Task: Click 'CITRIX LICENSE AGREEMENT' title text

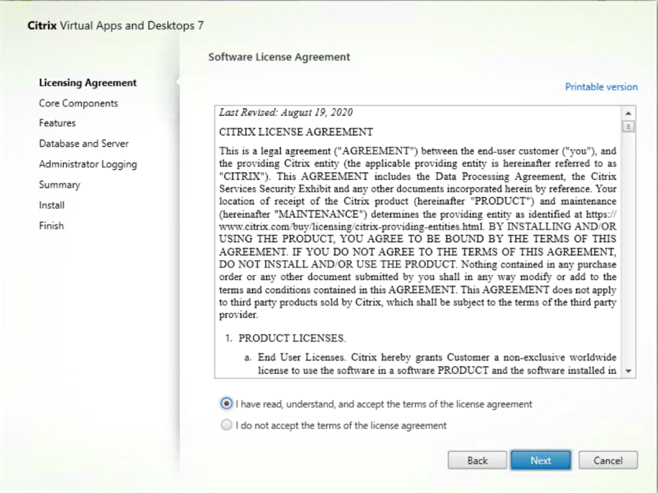Action: coord(296,132)
